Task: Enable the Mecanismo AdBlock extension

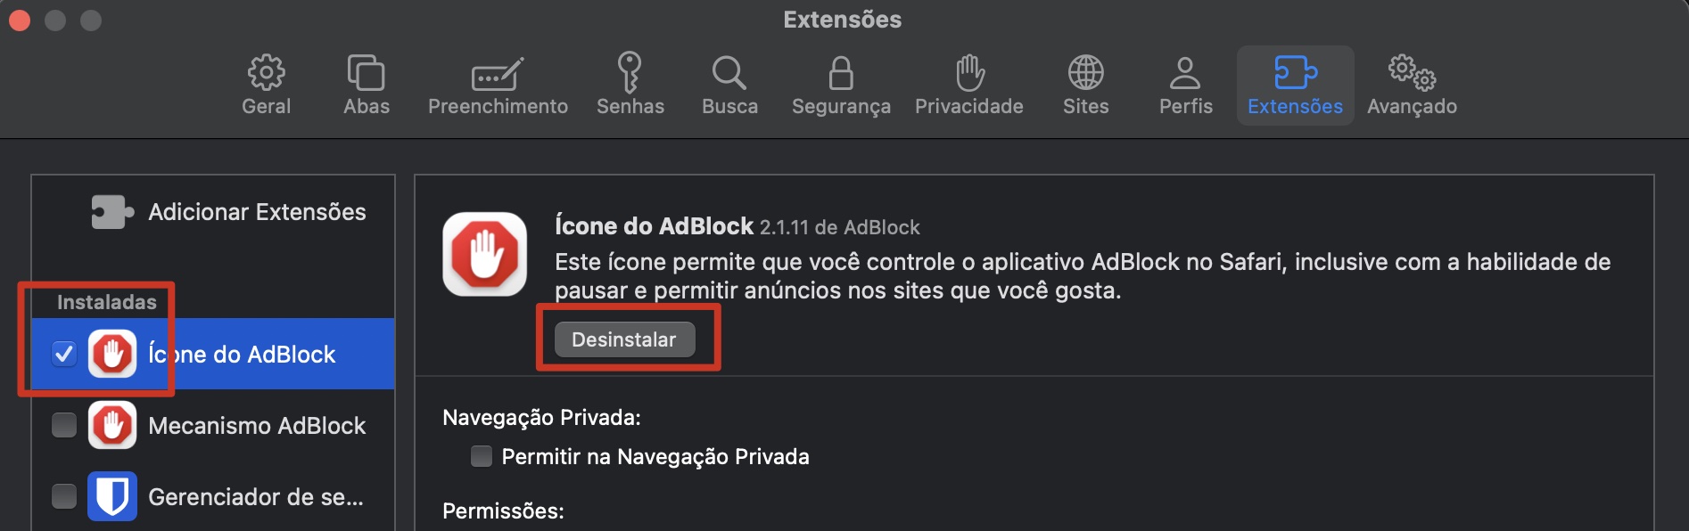Action: 63,426
